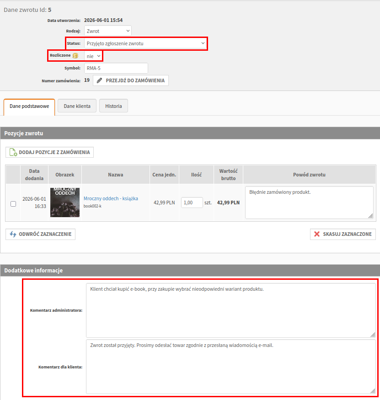Click the Pozycje zwrotu section header
Viewport: 380px width, 400px height.
[190, 133]
